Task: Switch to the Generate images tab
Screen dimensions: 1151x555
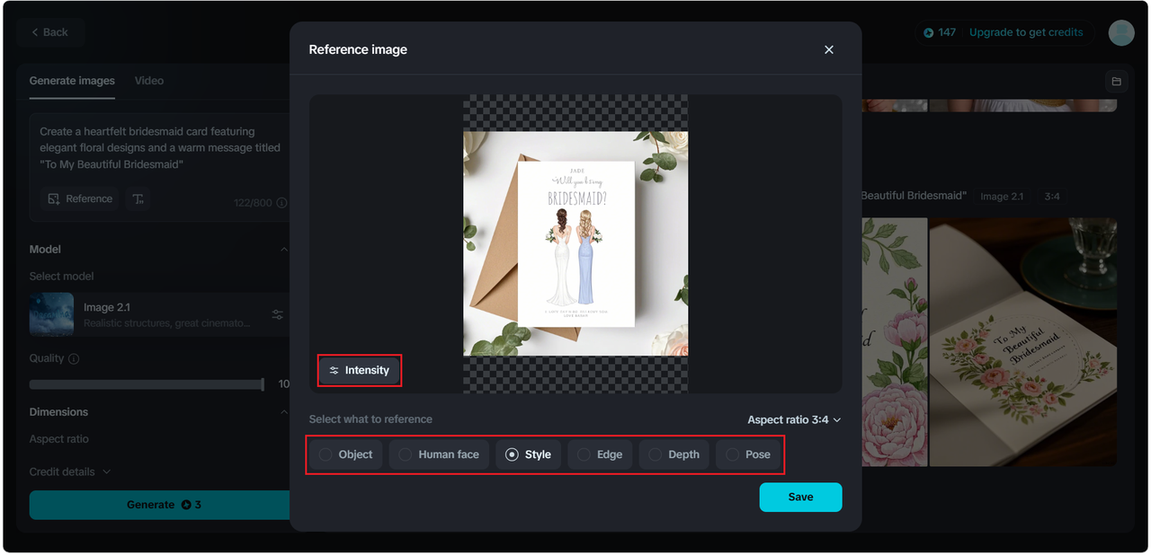Action: point(72,81)
